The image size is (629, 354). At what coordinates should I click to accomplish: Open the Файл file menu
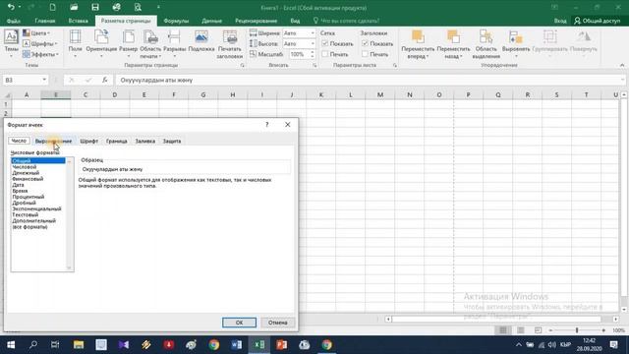point(13,21)
